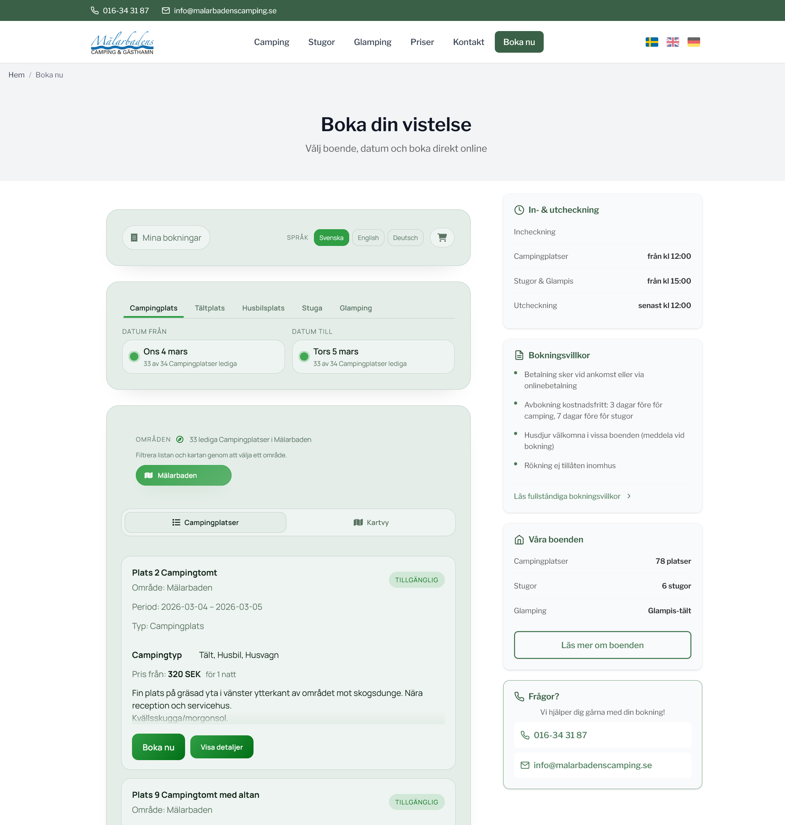Open the Kartvy map view

click(x=371, y=522)
